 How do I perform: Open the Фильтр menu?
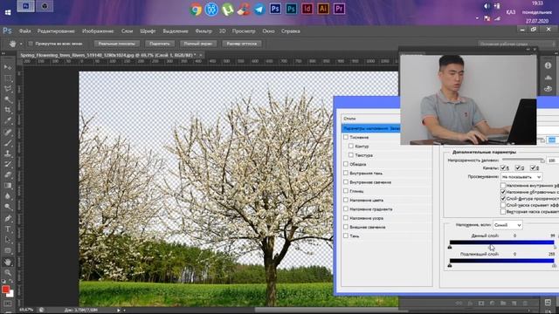click(x=204, y=31)
